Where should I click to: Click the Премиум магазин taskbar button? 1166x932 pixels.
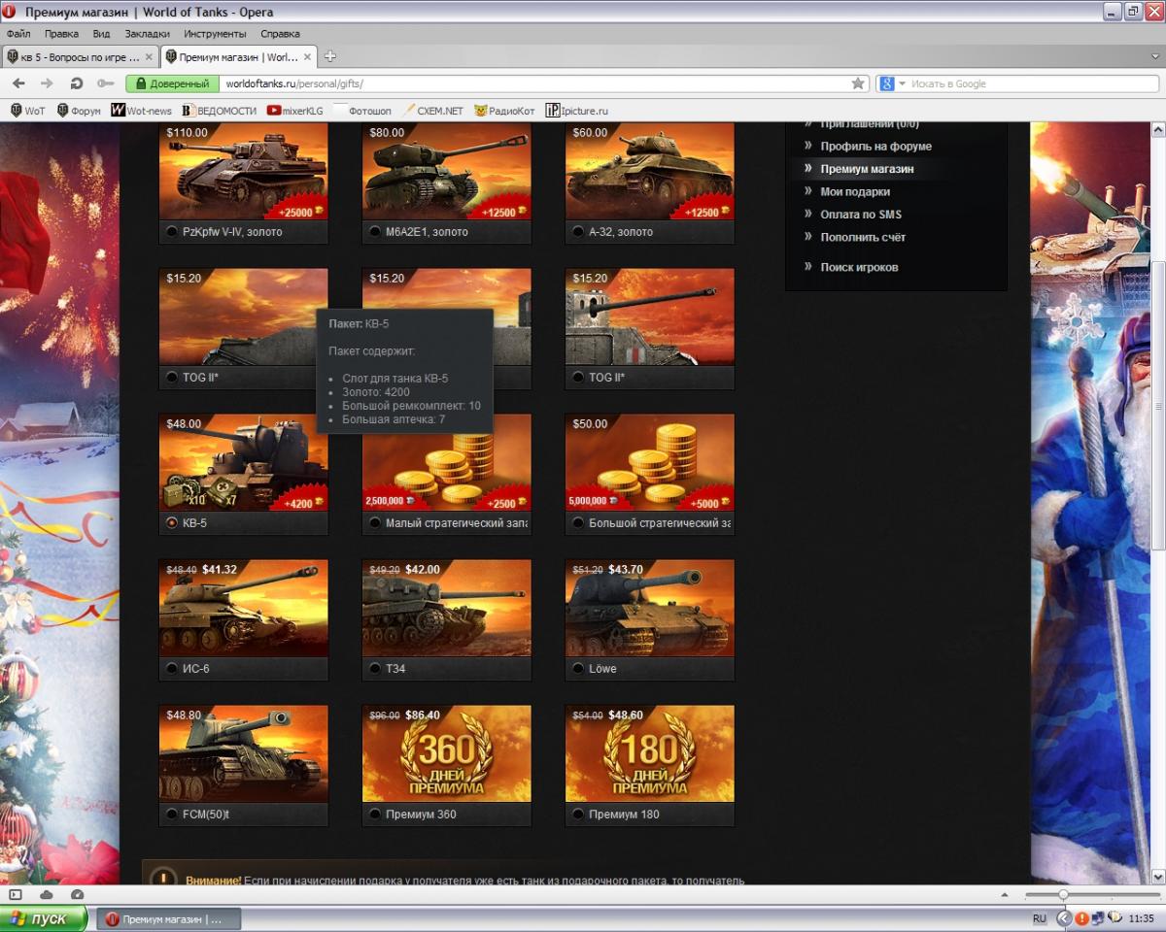167,918
